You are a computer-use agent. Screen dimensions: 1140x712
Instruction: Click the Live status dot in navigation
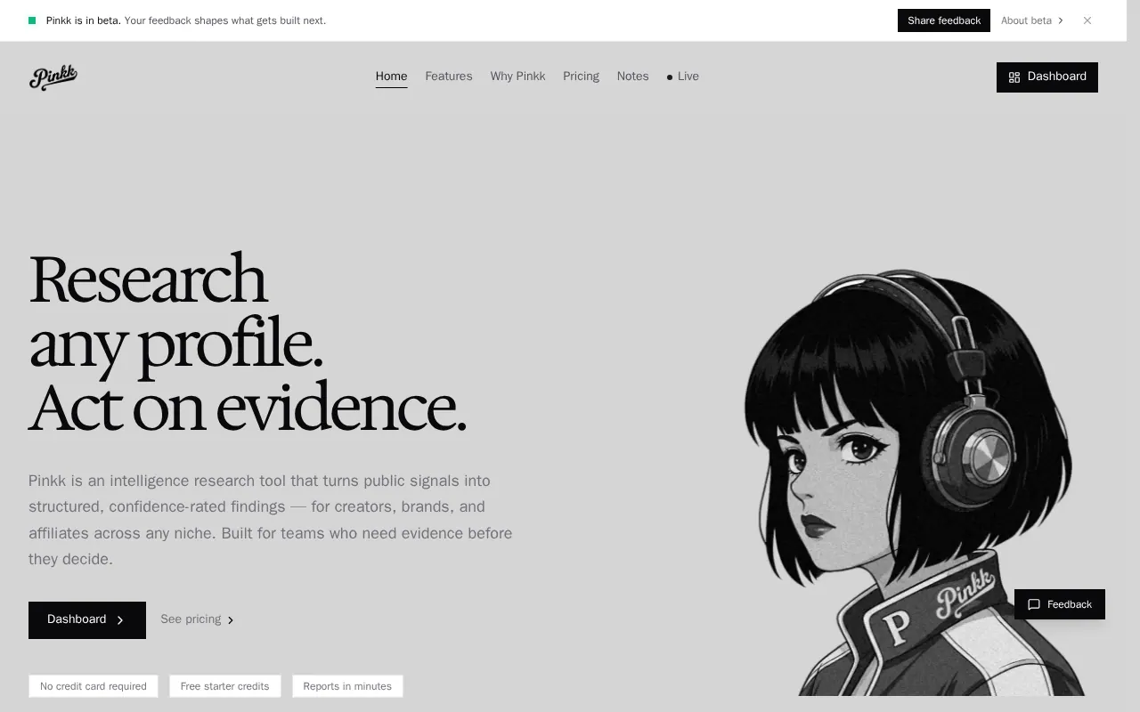coord(670,77)
